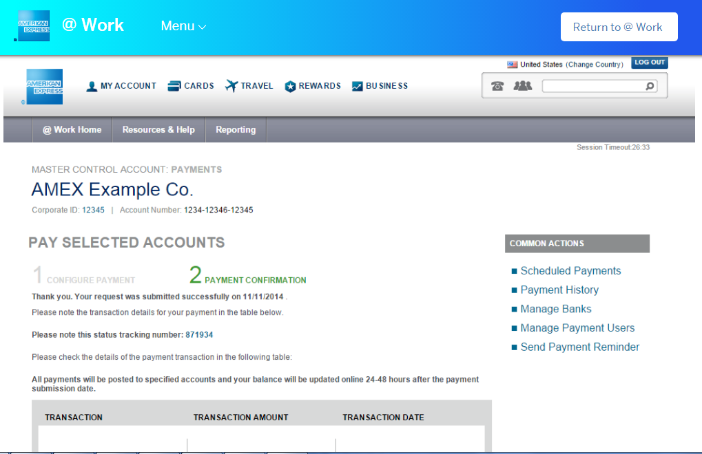Click the Session Timeout text

coord(613,147)
